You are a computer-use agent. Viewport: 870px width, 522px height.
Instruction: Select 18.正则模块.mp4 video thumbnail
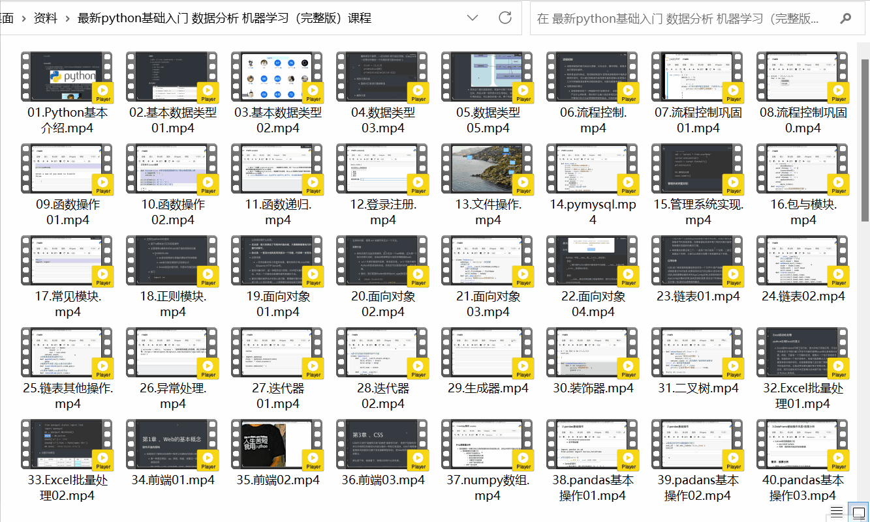(172, 261)
